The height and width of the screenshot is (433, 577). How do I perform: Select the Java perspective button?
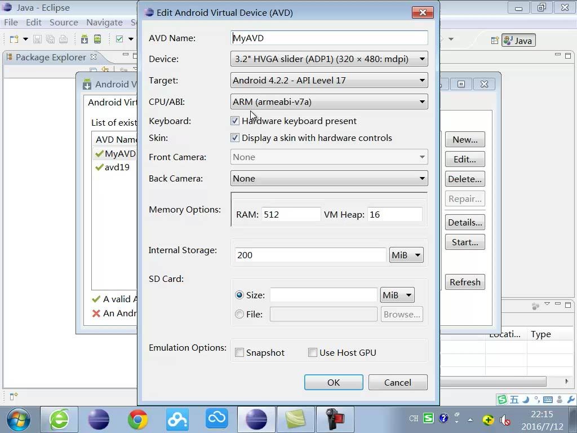click(x=519, y=40)
